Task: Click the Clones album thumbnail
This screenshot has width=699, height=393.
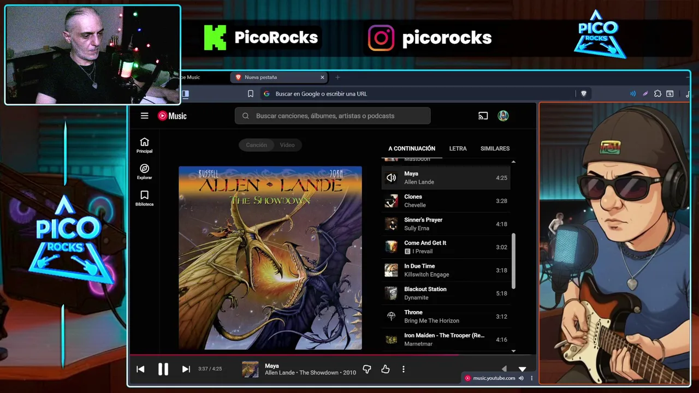Action: click(x=391, y=201)
